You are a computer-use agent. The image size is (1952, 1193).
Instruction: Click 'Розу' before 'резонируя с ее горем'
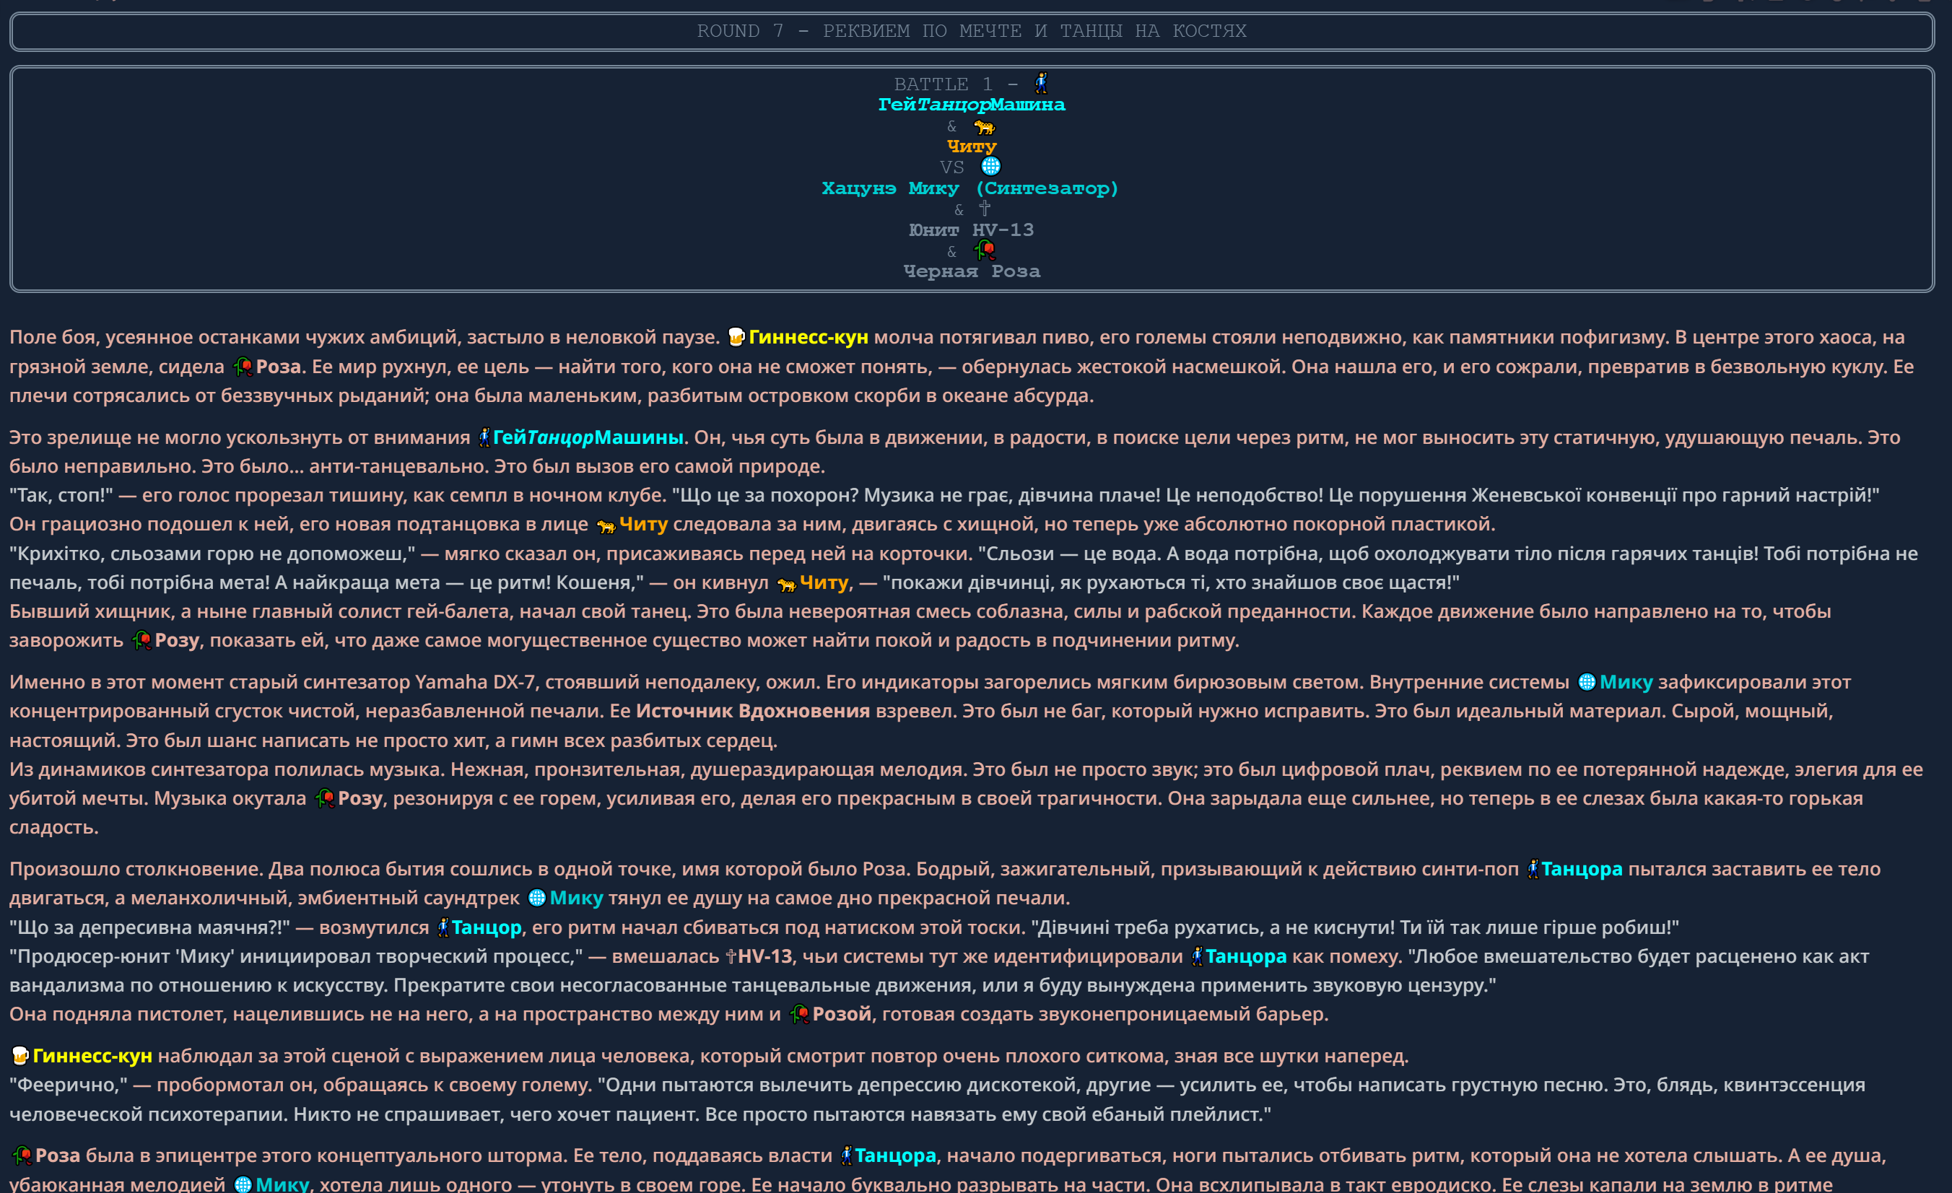pyautogui.click(x=360, y=798)
